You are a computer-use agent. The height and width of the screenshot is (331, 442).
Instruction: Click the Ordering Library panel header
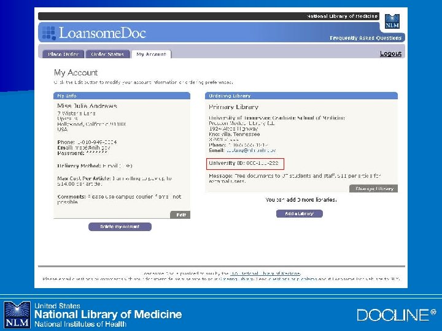(x=301, y=96)
